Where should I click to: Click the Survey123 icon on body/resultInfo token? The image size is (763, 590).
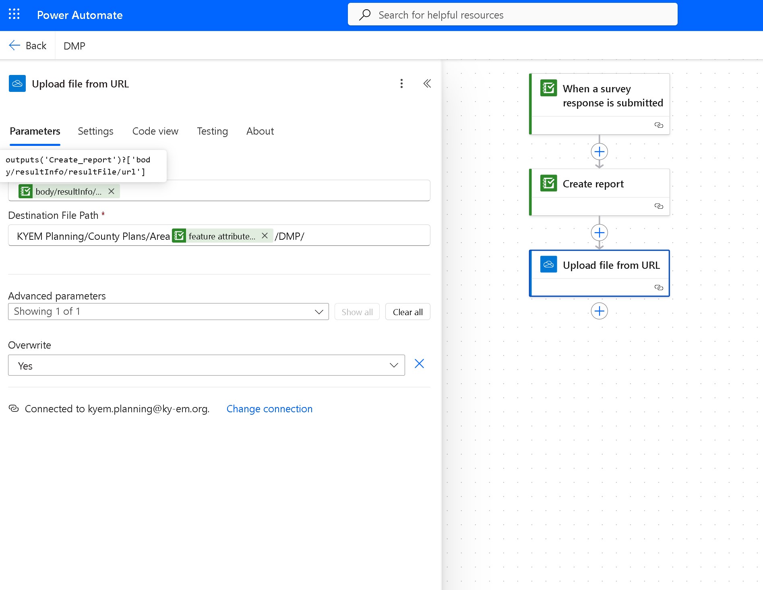click(25, 191)
